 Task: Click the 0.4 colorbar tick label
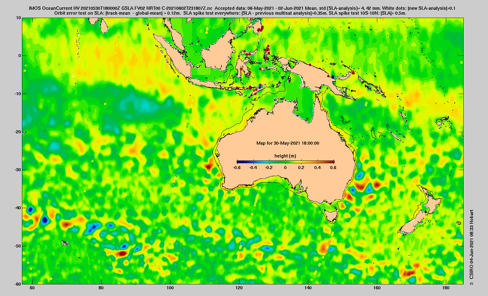[317, 168]
